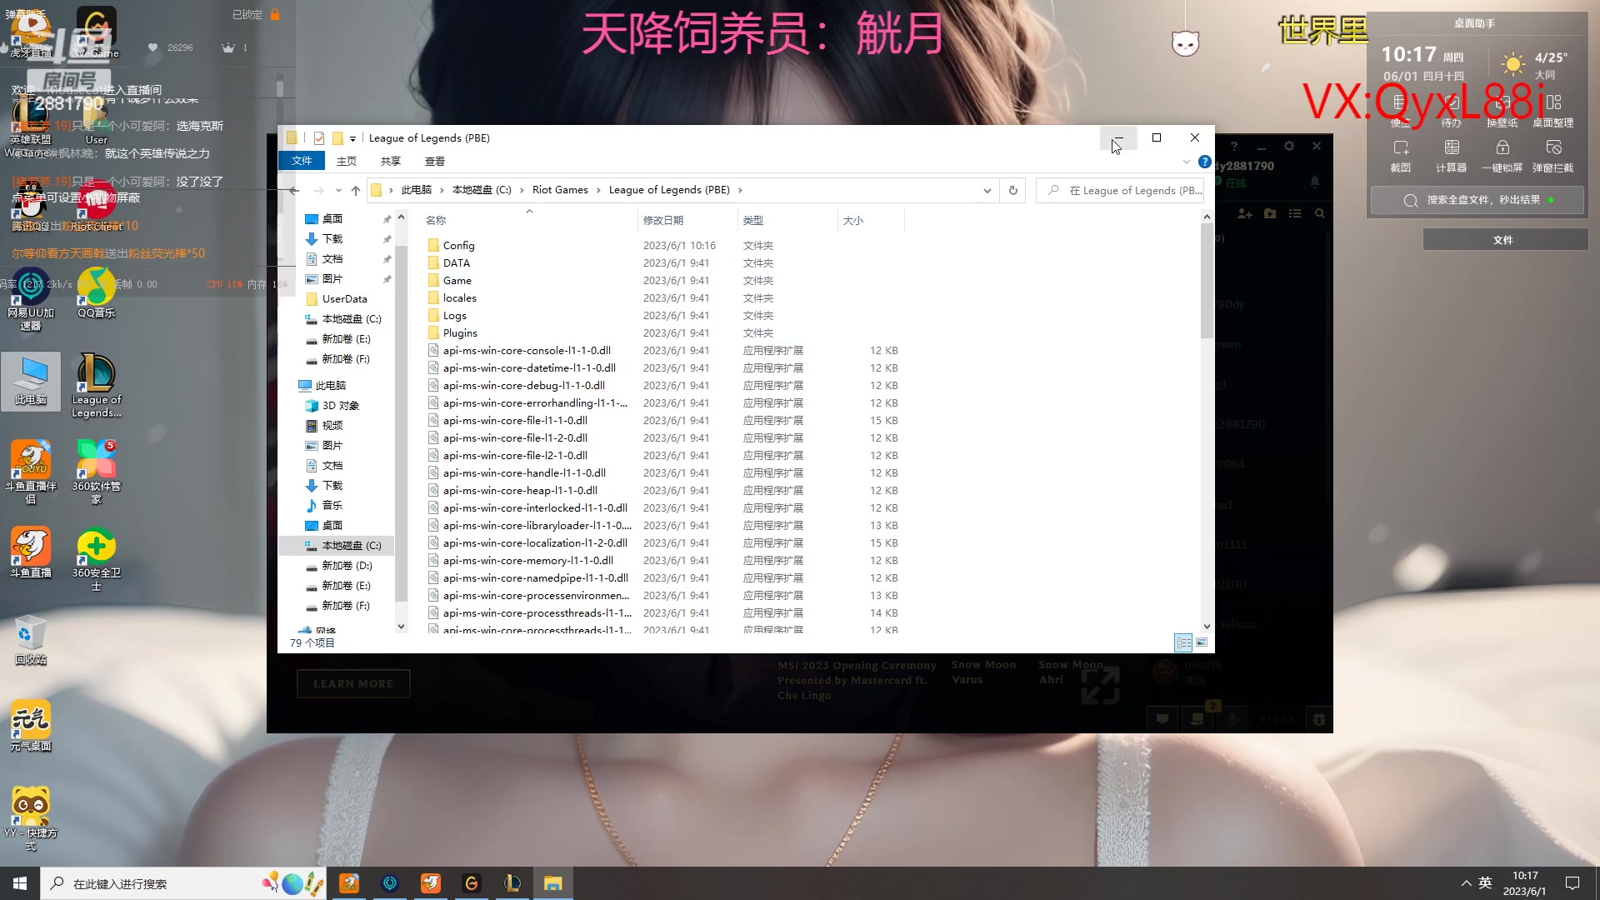This screenshot has height=900, width=1600.
Task: Open the 待办 to-do tool
Action: [1450, 109]
